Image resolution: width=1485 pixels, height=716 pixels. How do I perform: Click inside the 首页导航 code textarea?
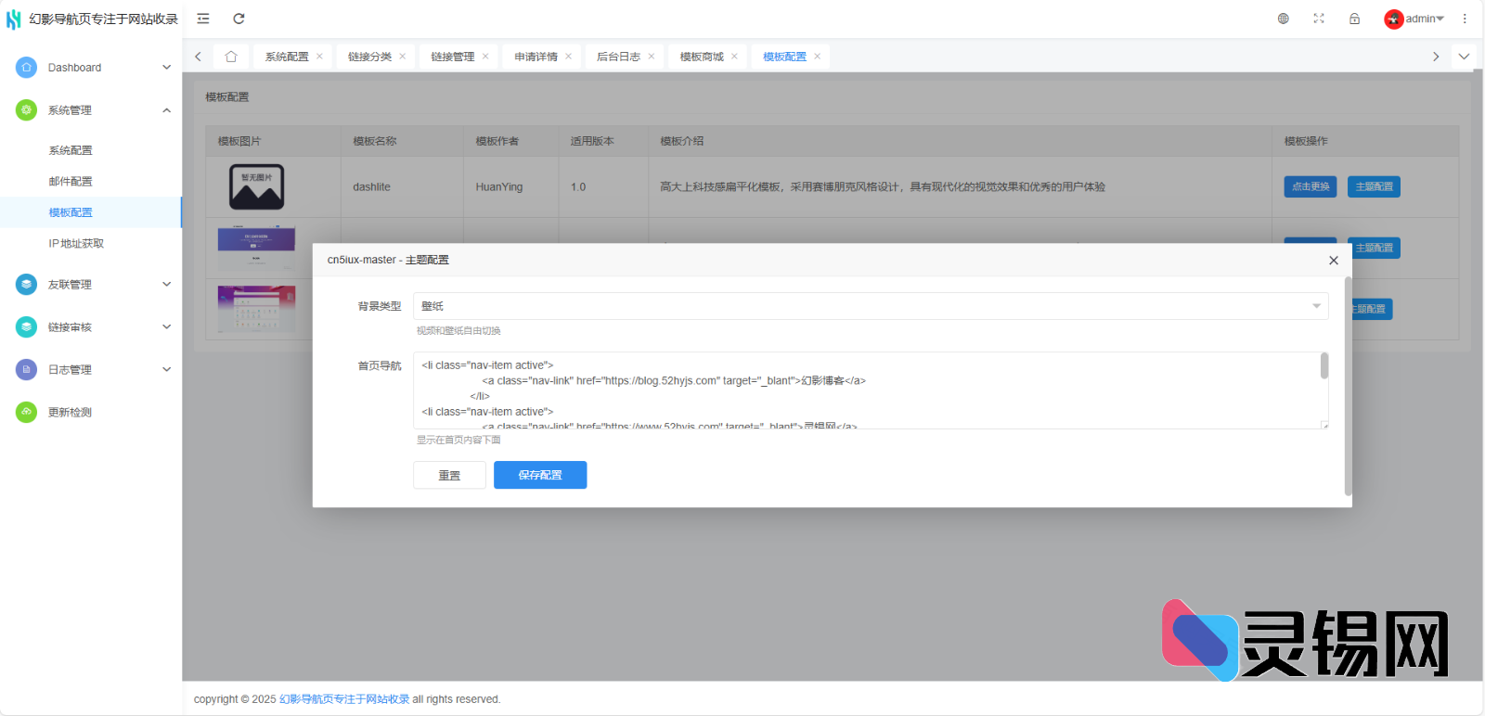863,390
